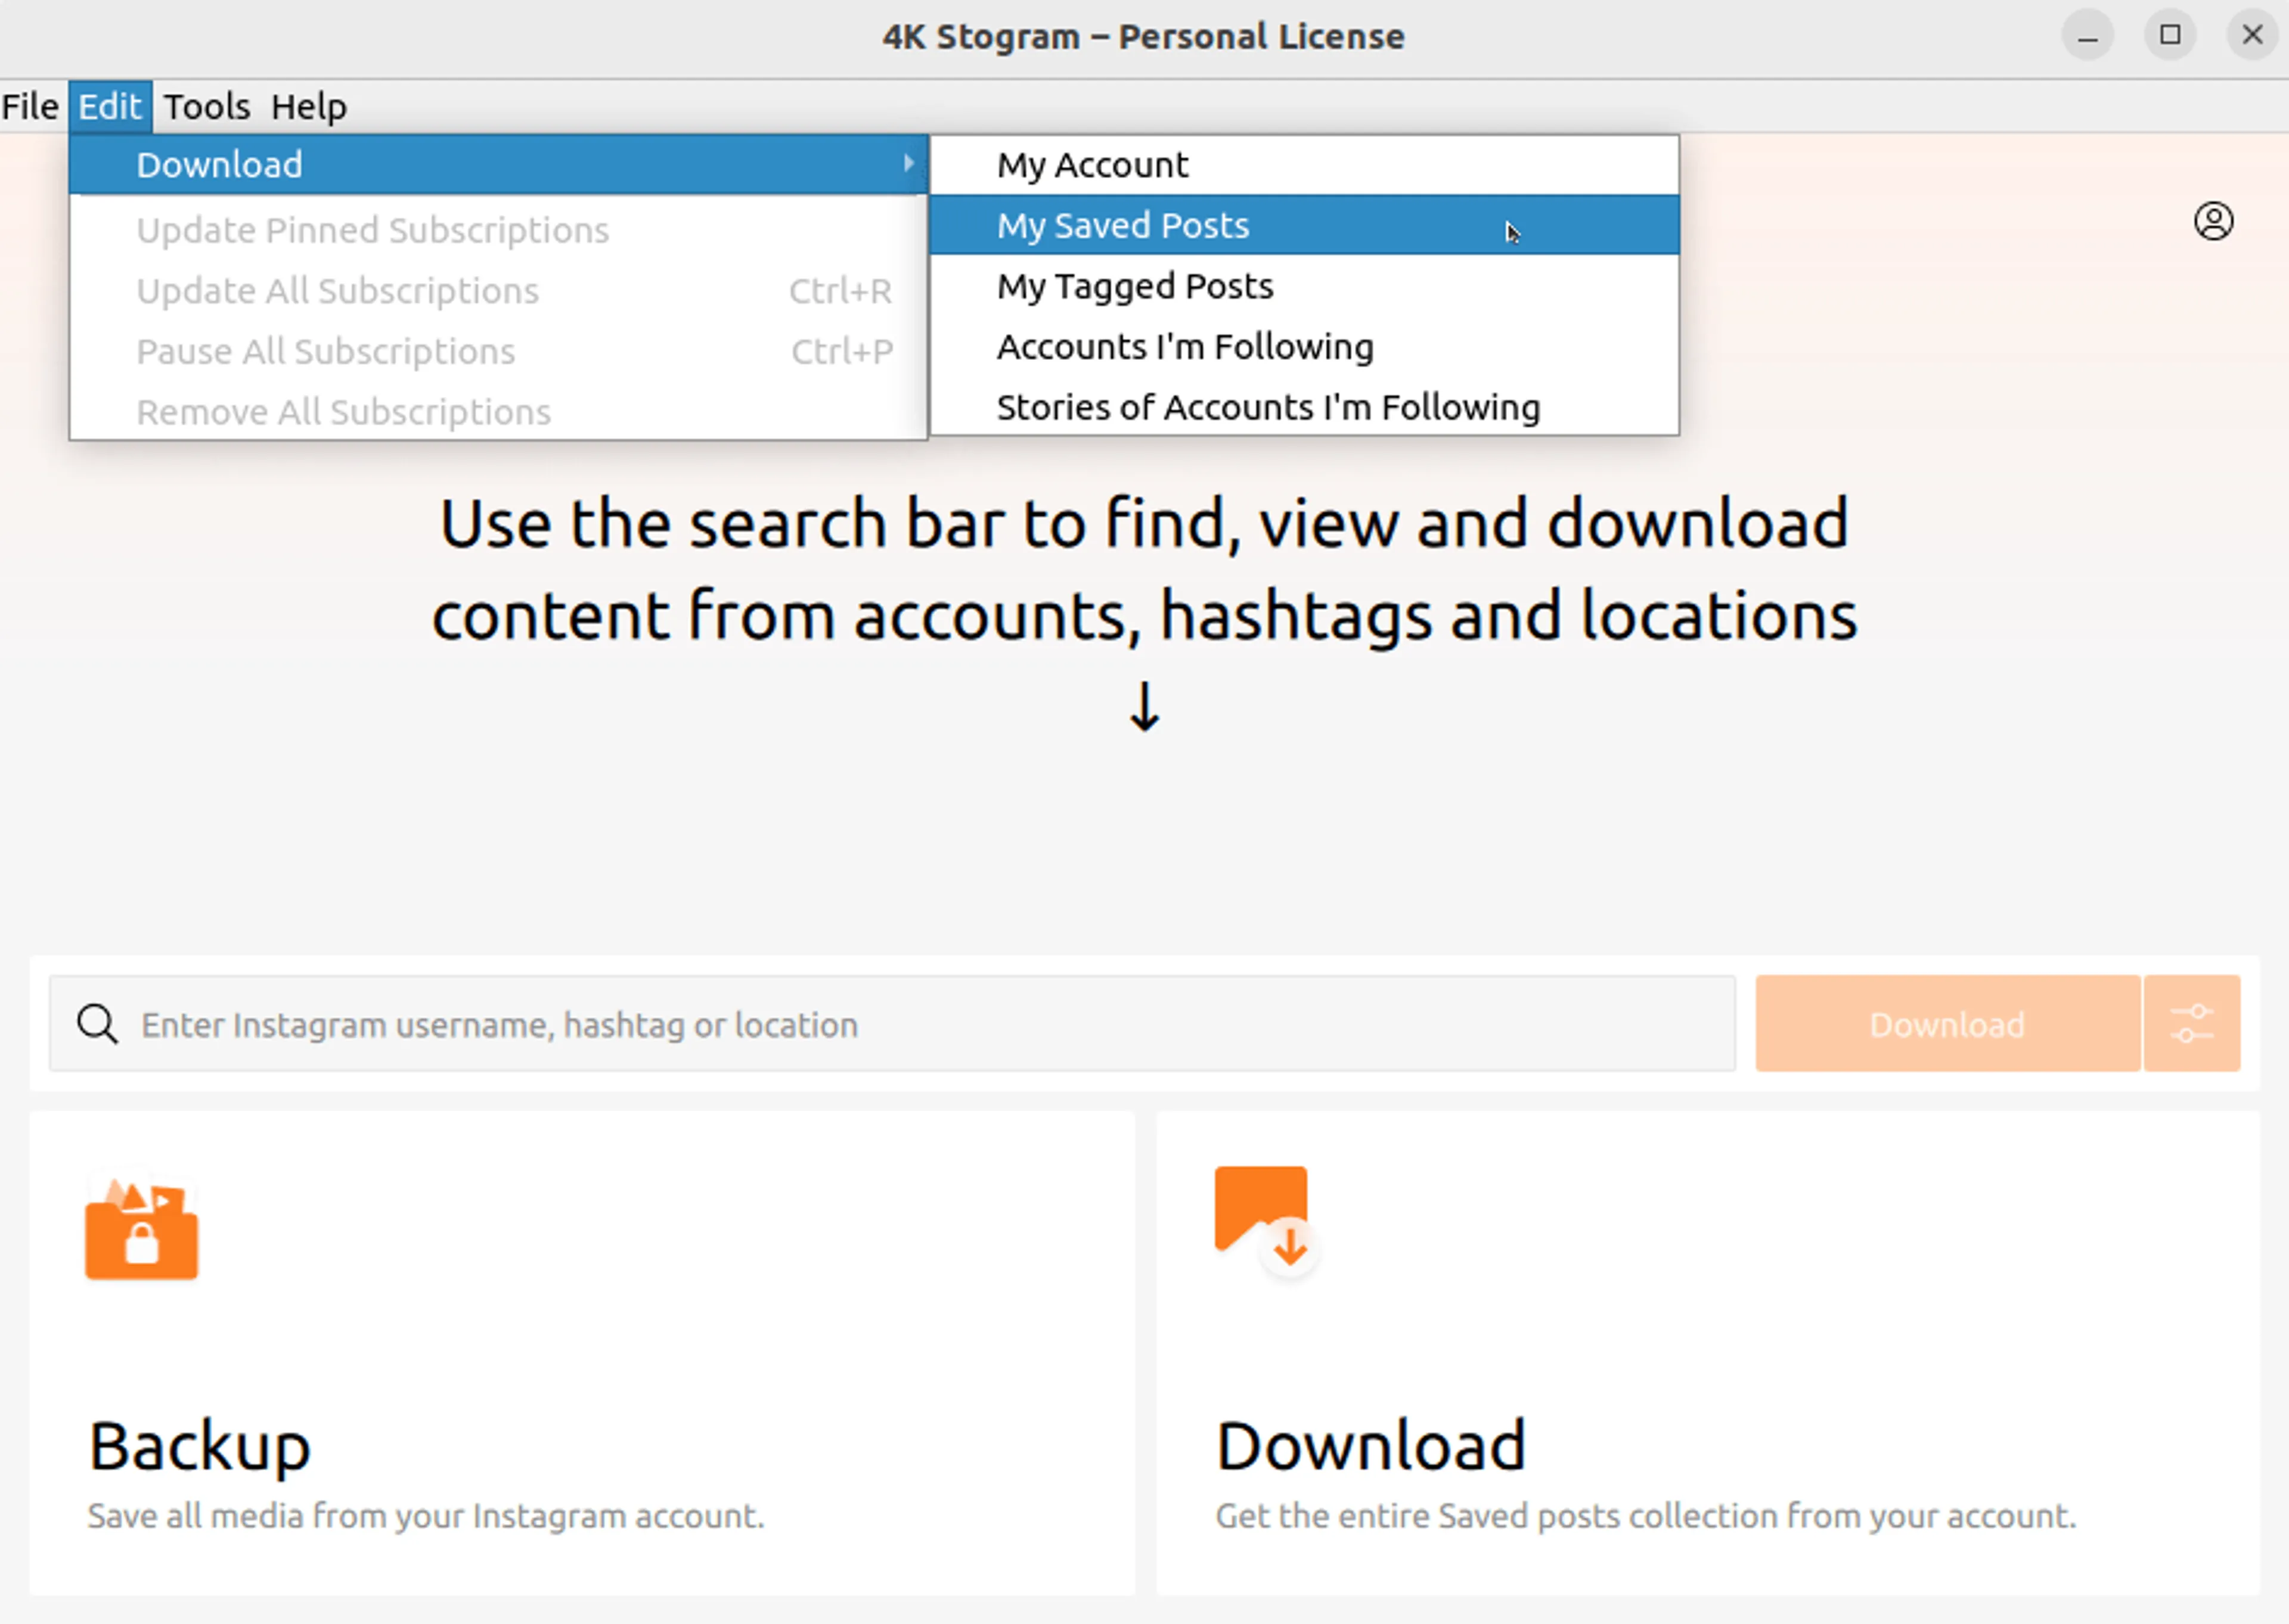Click the user profile account icon
The image size is (2289, 1624).
[2213, 221]
